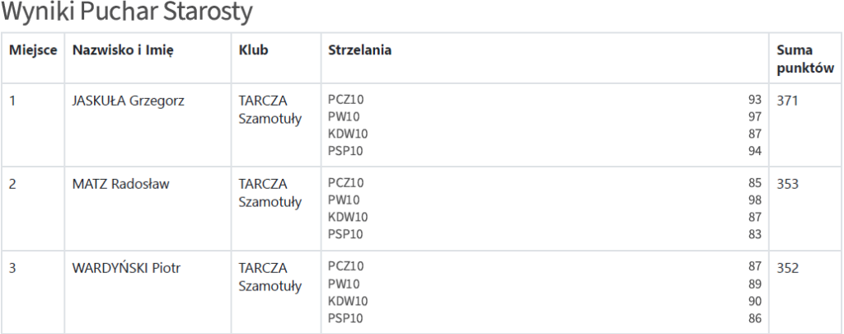Screen dimensions: 844x334
Task: Click TARCZA Szamotuły club in third row
Action: point(270,277)
